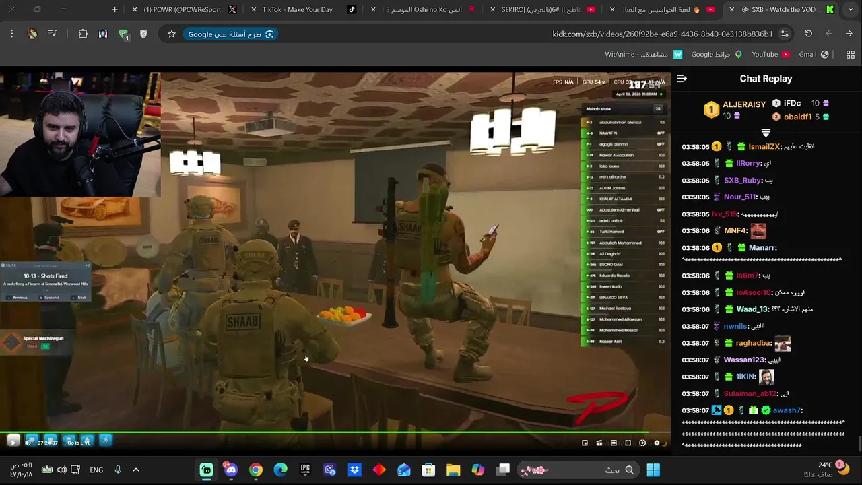
Task: Click the SXB_Ruby username in chat
Action: pos(743,180)
